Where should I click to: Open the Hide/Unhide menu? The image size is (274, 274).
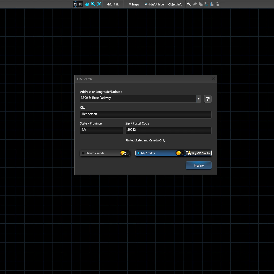(x=154, y=4)
